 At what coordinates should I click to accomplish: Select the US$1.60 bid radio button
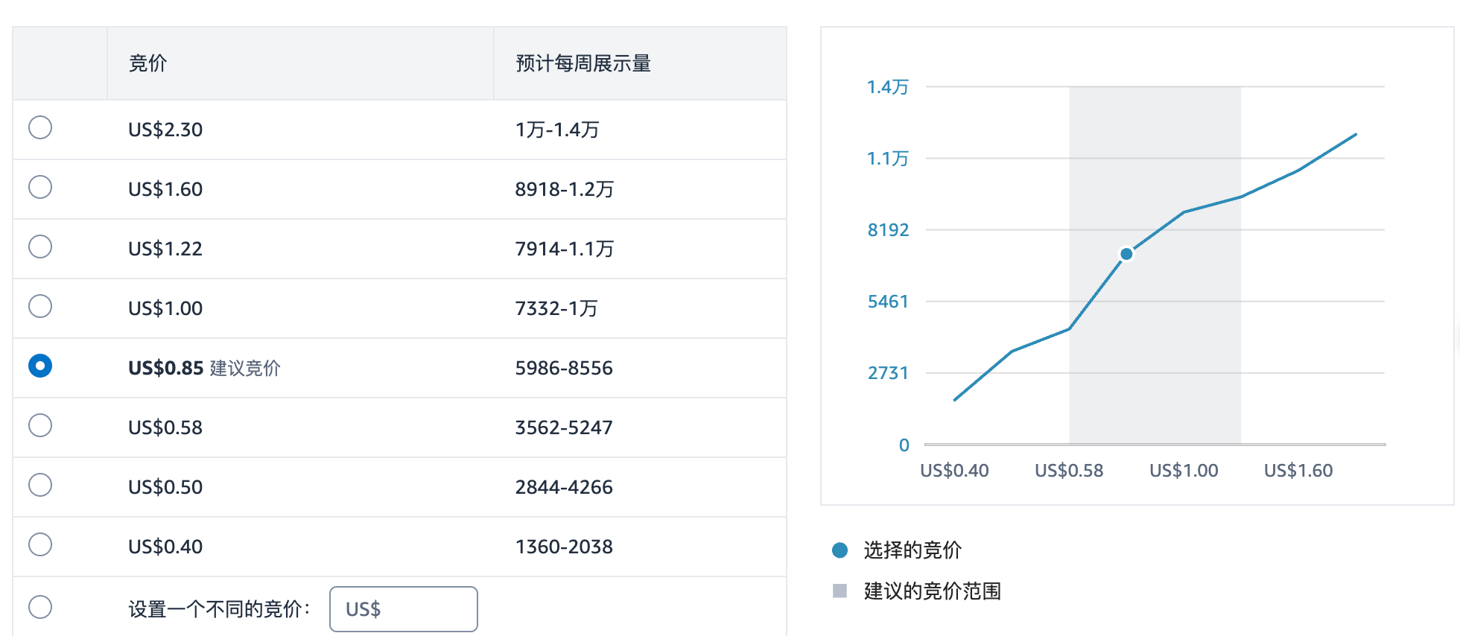tap(40, 187)
